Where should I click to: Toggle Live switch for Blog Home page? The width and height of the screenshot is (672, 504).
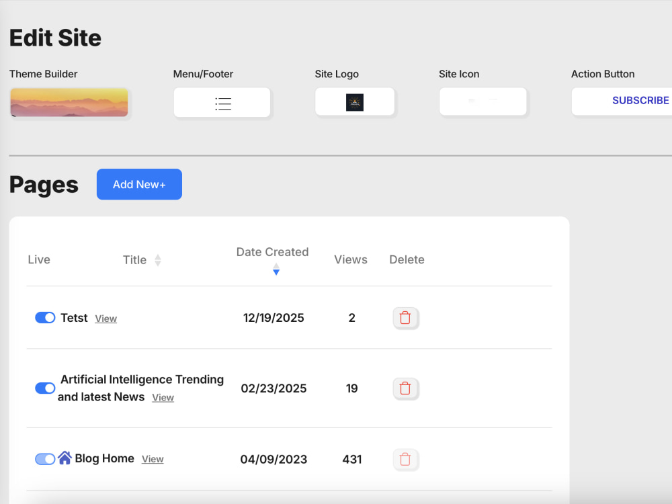click(45, 459)
